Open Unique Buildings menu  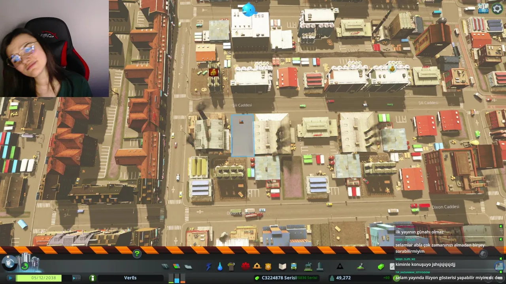click(x=319, y=267)
